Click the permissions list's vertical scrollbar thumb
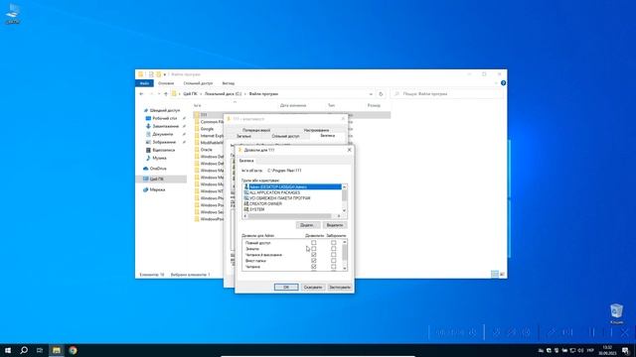The width and height of the screenshot is (636, 357). (x=345, y=253)
